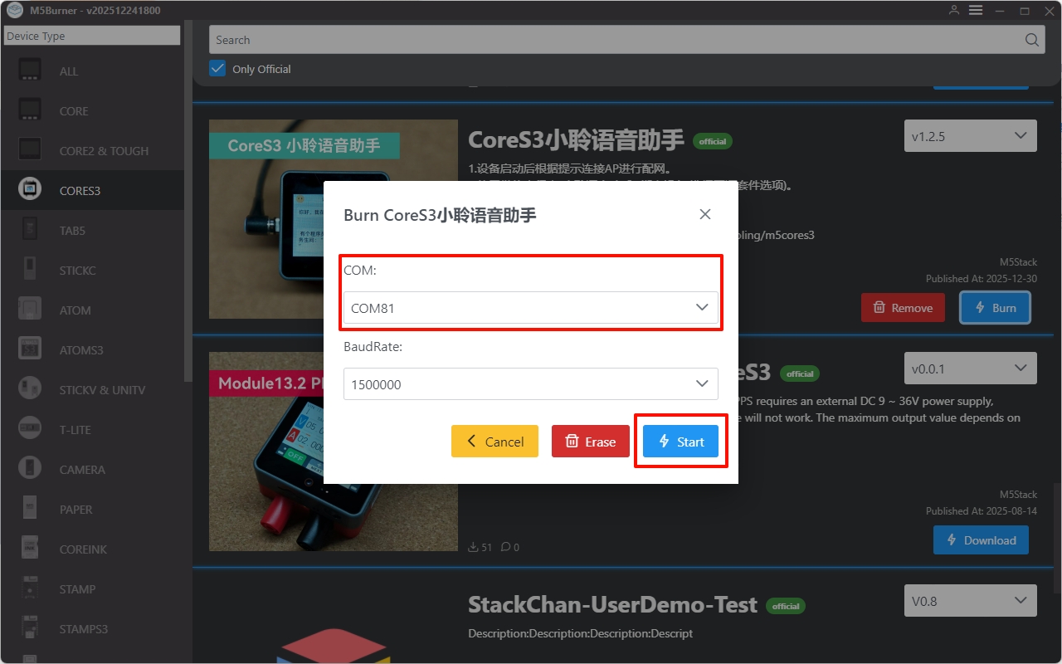This screenshot has width=1062, height=664.
Task: Expand the COM port dropdown
Action: [531, 308]
